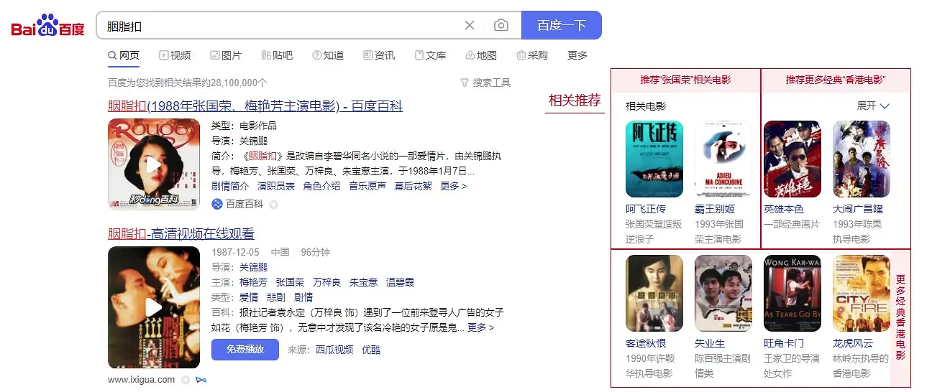
Task: Click actor link 梅艳芳
Action: click(x=253, y=282)
